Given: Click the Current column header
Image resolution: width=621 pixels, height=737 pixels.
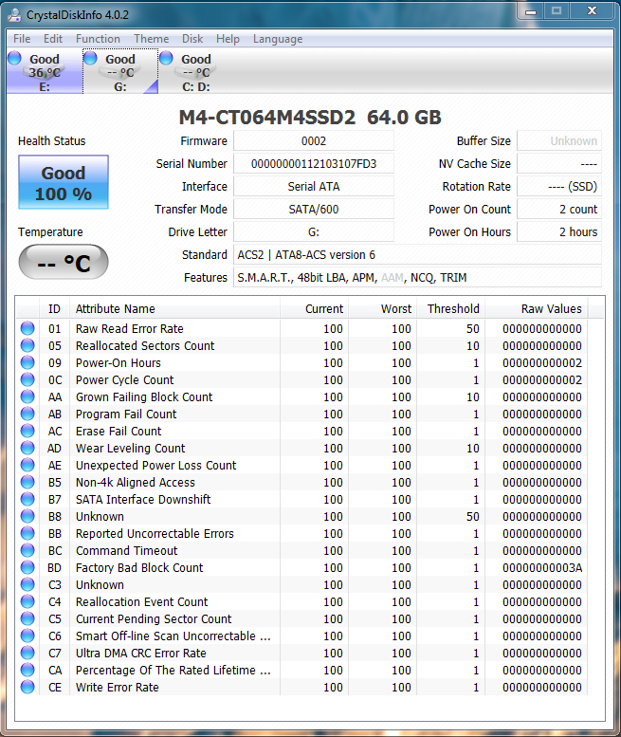Looking at the screenshot, I should pyautogui.click(x=314, y=309).
